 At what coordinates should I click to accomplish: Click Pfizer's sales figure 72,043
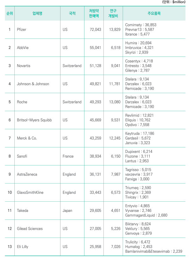click(94, 30)
